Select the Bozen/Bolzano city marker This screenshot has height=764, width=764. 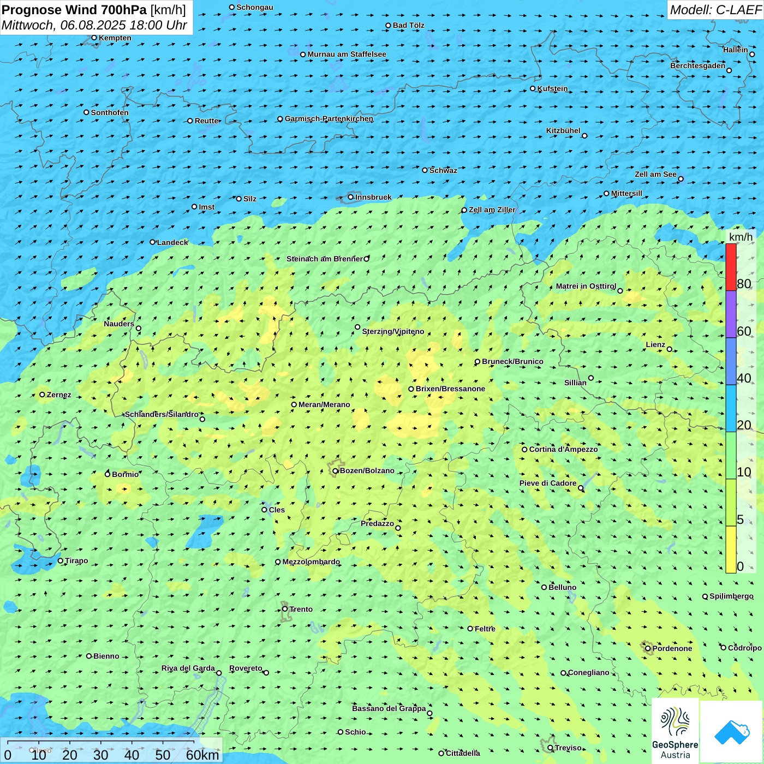point(336,470)
